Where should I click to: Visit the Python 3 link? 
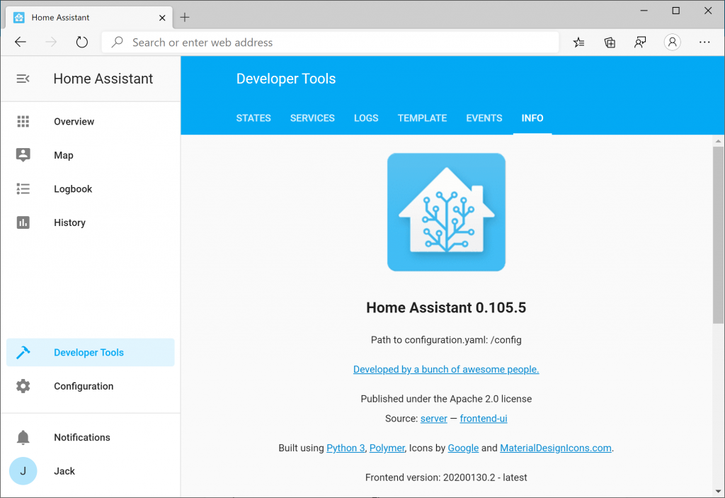click(x=346, y=448)
